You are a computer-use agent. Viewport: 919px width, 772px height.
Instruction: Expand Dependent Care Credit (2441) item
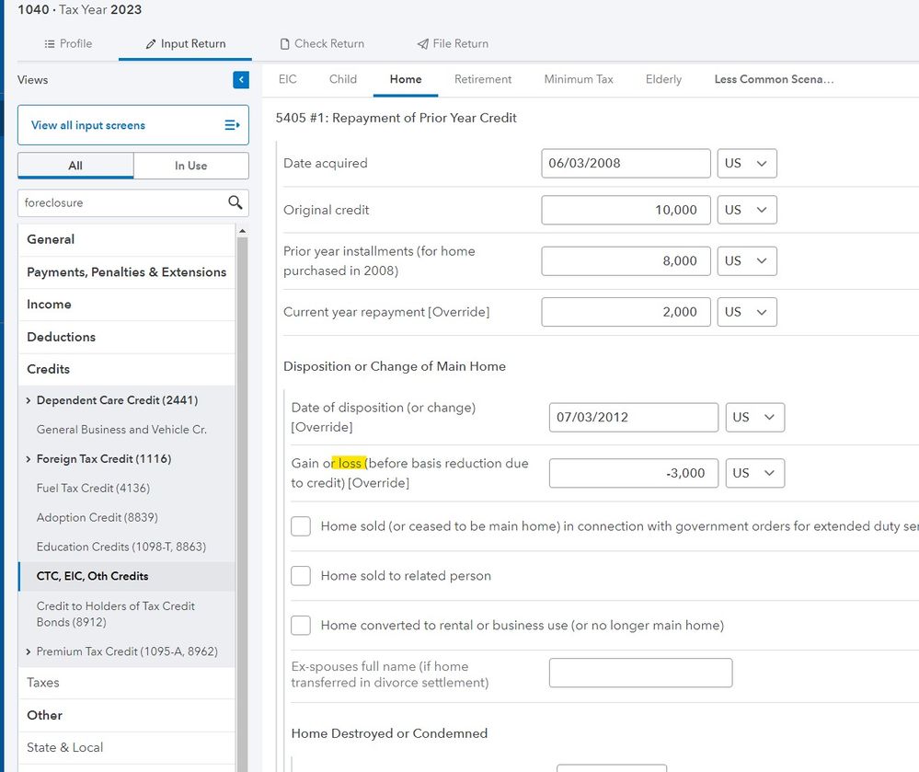(x=29, y=400)
